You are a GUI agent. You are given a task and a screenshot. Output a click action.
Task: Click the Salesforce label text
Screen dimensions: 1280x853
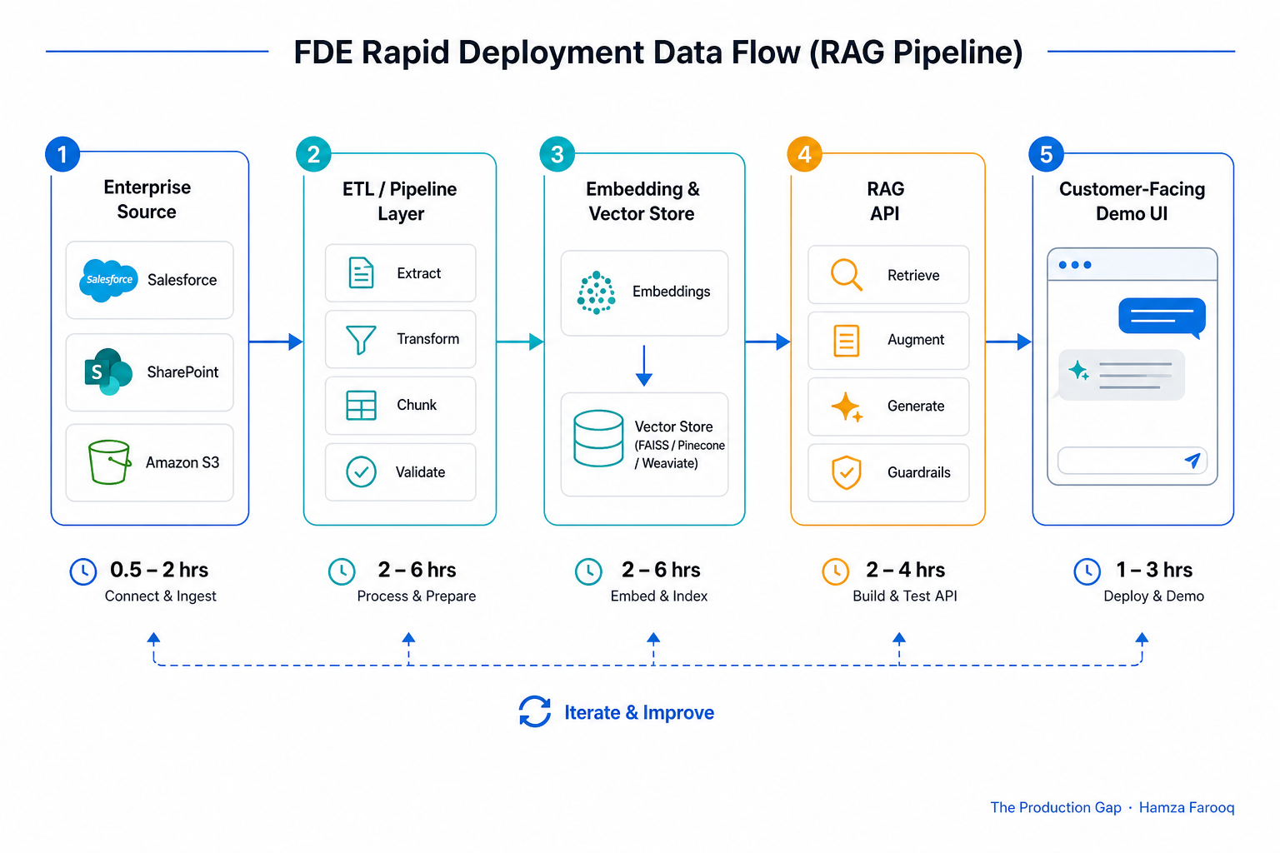pyautogui.click(x=182, y=280)
